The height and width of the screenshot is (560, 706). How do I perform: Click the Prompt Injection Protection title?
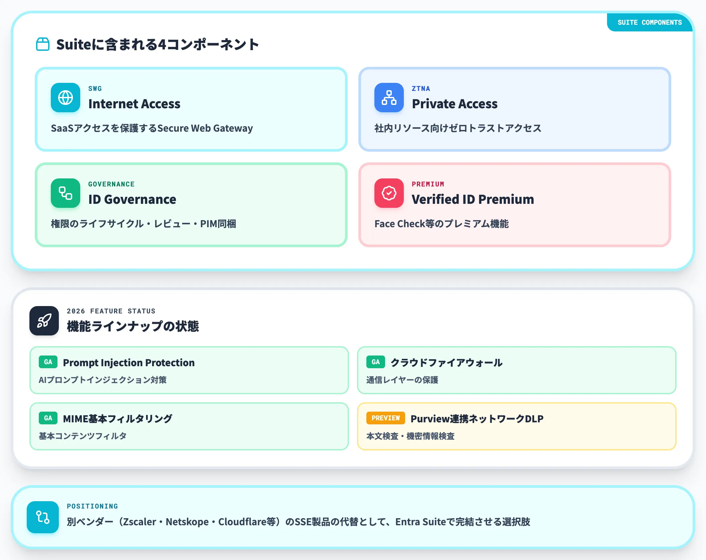(129, 363)
